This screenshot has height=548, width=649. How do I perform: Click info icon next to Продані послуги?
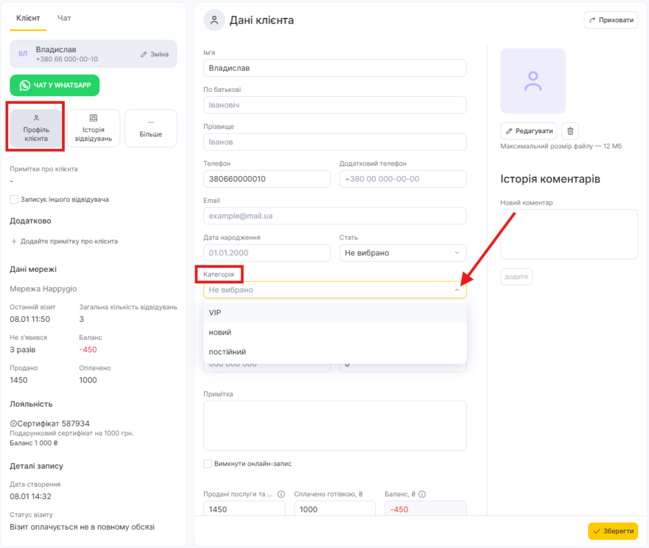tap(281, 494)
